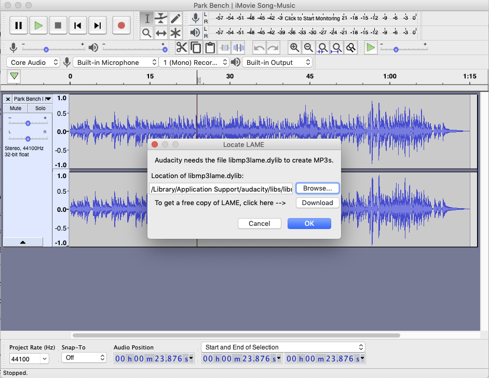
Task: Adjust the Park Bench track pan slider
Action: pyautogui.click(x=28, y=139)
